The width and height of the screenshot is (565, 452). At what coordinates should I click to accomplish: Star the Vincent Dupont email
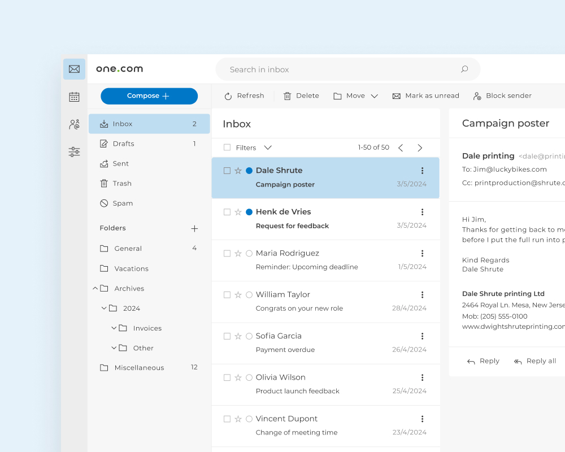[238, 419]
